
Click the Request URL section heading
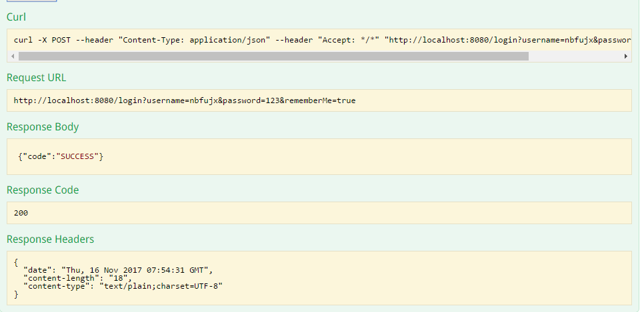[36, 78]
